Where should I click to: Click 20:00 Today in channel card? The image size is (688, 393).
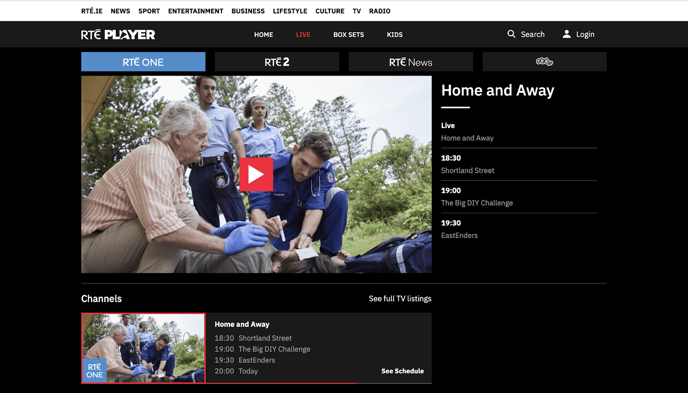click(x=236, y=371)
